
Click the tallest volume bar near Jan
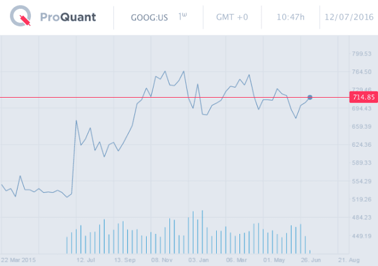202,232
